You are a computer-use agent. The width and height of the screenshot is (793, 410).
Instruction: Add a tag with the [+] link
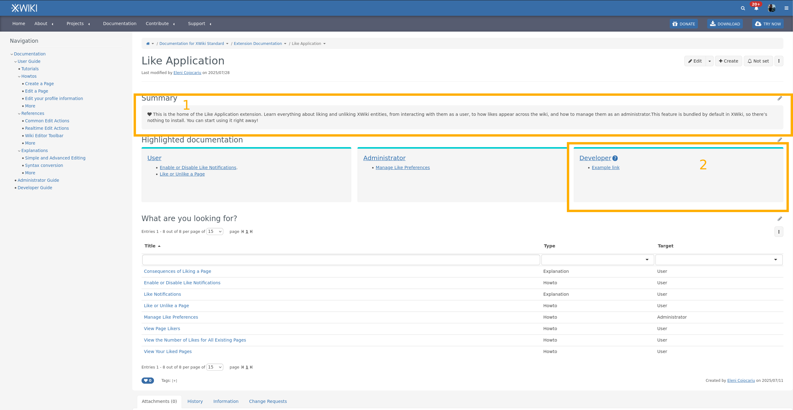(174, 381)
